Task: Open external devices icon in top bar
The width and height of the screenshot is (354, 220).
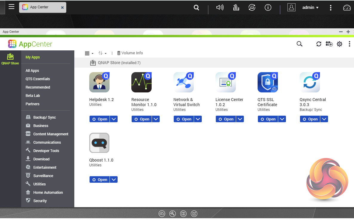Action: (252, 7)
